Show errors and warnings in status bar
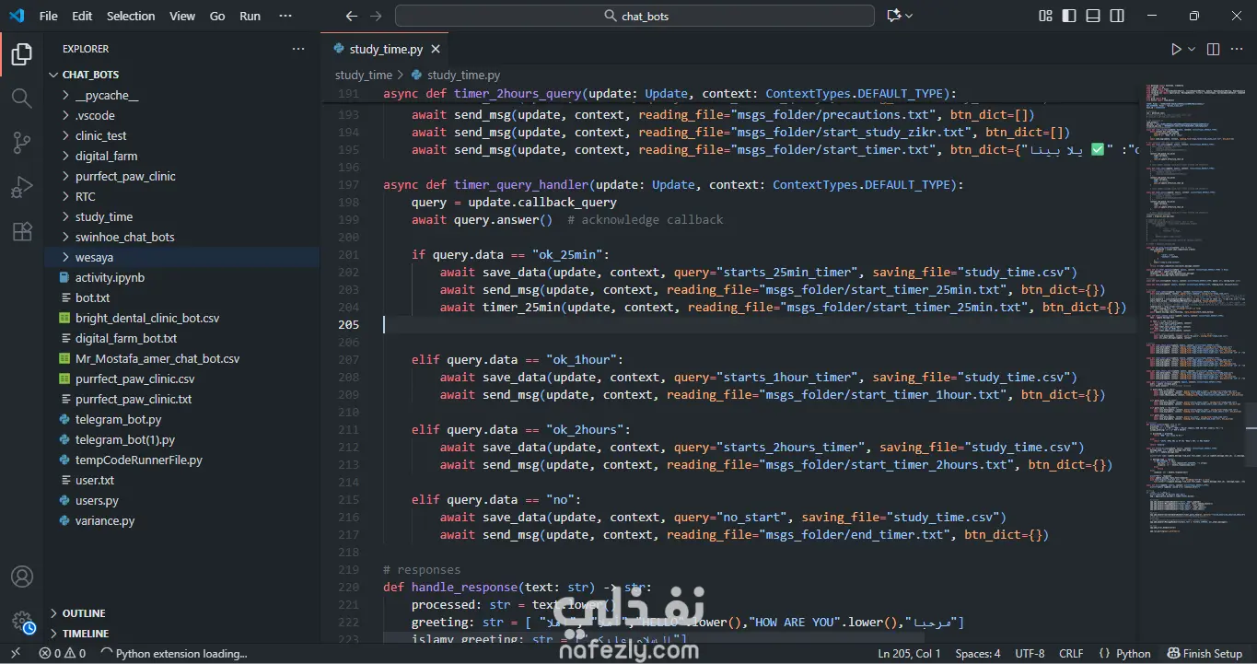This screenshot has width=1257, height=664. click(x=63, y=654)
